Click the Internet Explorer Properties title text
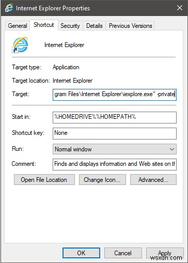Viewport: 188px width, 263px height. pyautogui.click(x=53, y=8)
